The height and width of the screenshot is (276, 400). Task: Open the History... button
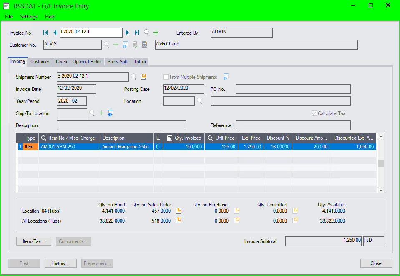(60, 263)
